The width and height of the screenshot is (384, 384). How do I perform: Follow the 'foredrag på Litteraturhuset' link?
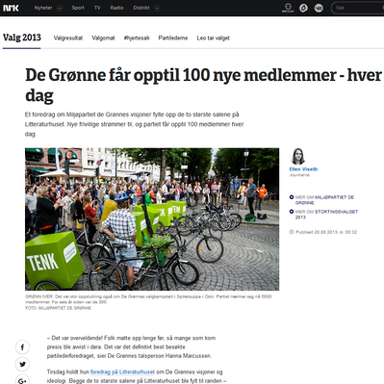pos(122,371)
